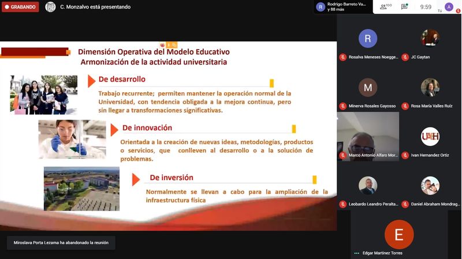
Task: Click the orange arrow beside 'De innovación'
Action: (114, 130)
